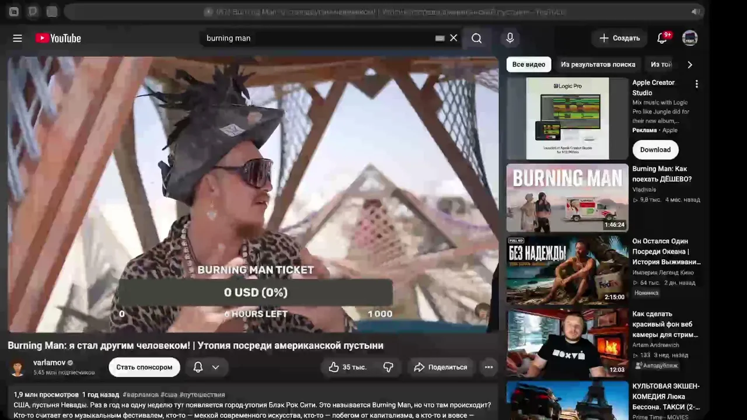Open title Он Остался Один Посреди Океана
The height and width of the screenshot is (420, 747).
coord(666,251)
